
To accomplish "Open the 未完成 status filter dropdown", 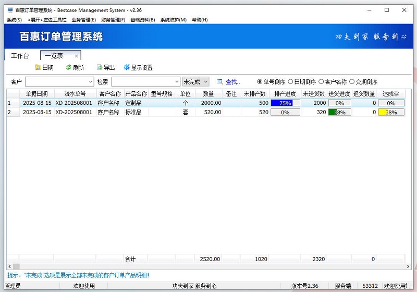I will (x=205, y=82).
